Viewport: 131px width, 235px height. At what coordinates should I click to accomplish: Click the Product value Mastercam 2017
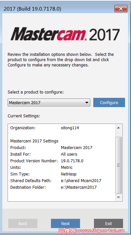coord(76,148)
